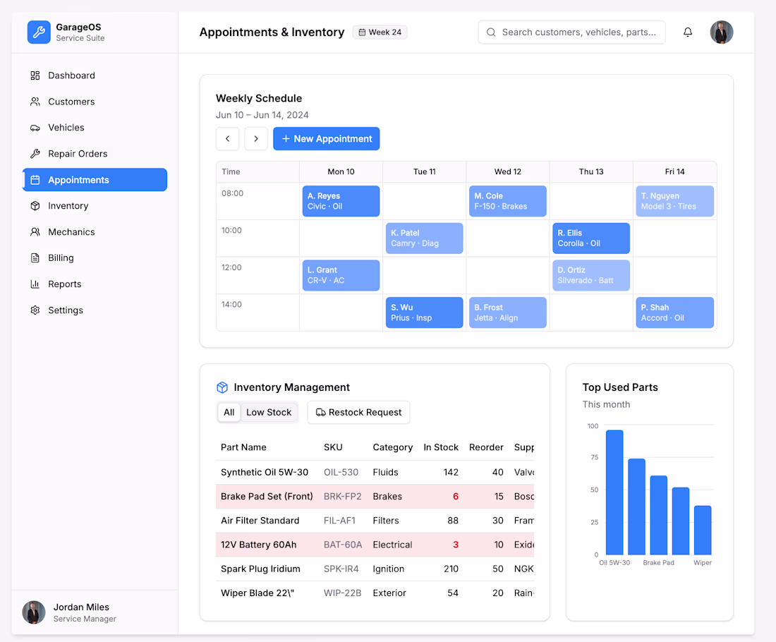Open T. Nguyen Model 3 Tires appointment

tap(674, 201)
